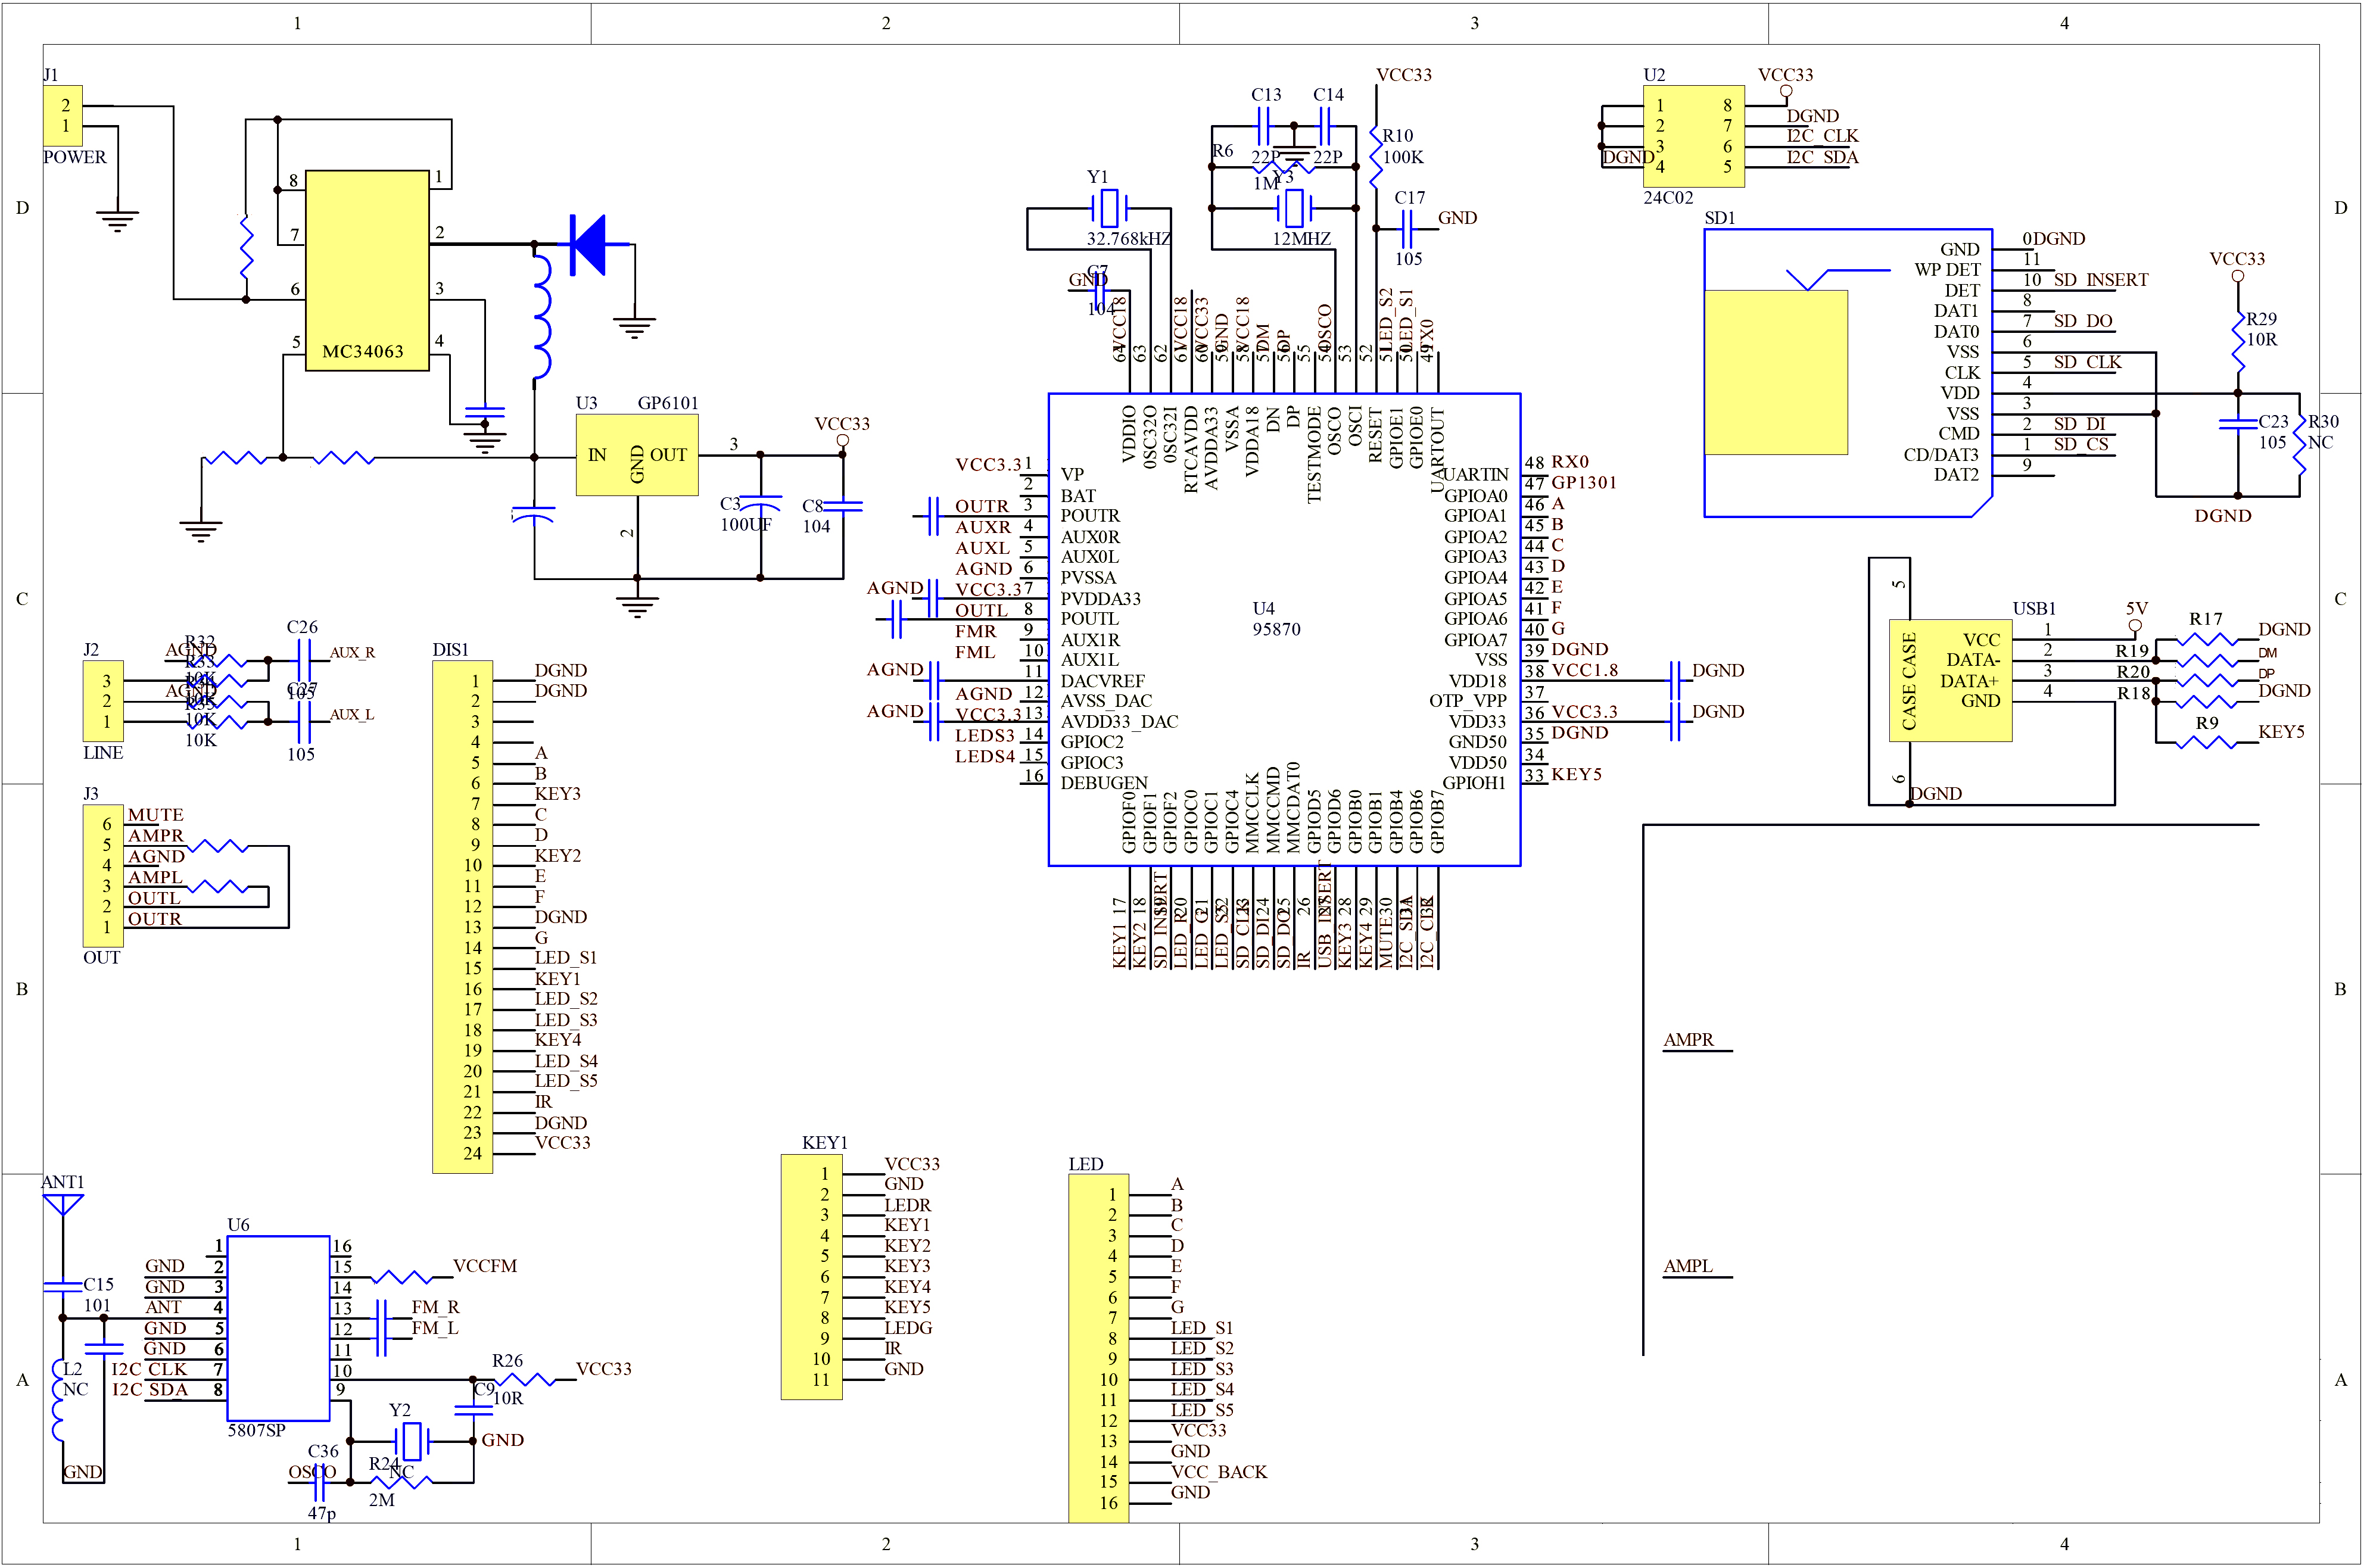Select the J3 OUT connector
This screenshot has height=1568, width=2367.
pos(103,875)
